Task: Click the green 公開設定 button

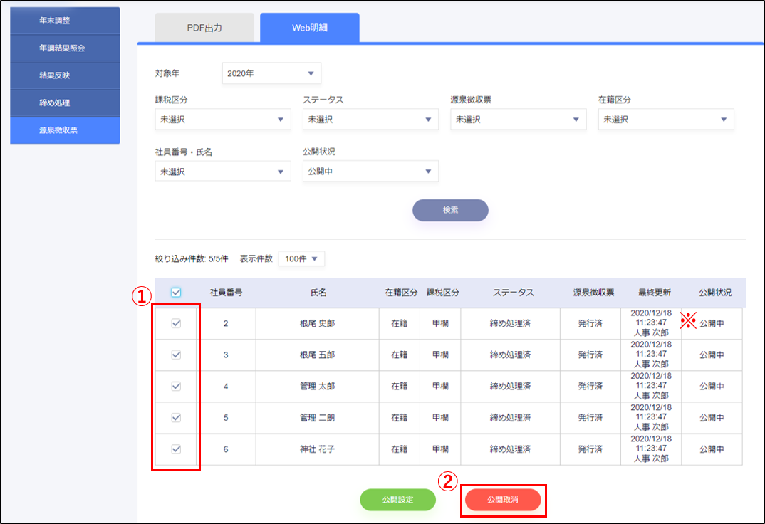Action: pos(397,500)
